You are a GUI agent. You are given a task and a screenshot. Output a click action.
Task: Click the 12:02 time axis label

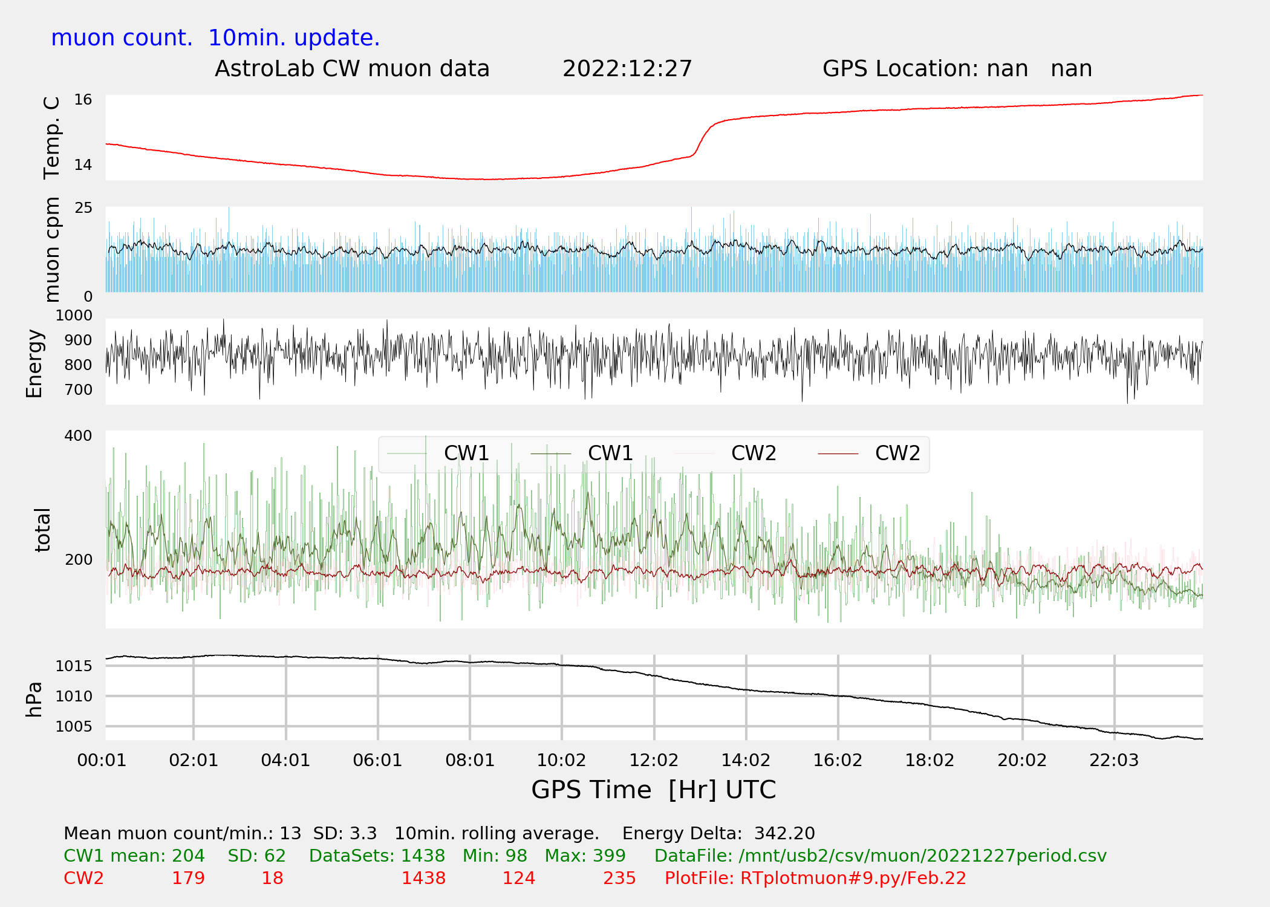pos(654,760)
